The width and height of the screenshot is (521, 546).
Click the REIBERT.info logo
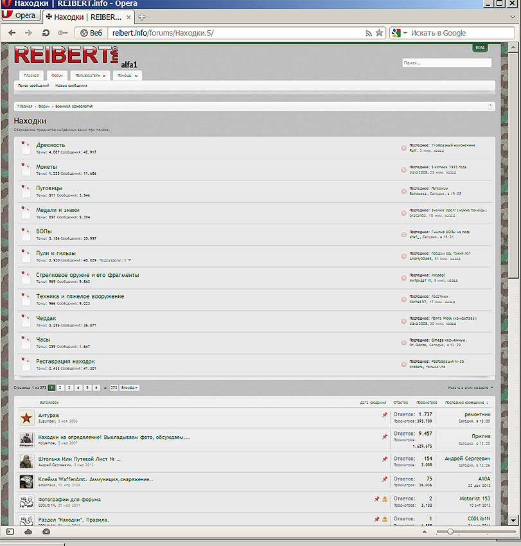click(x=67, y=55)
